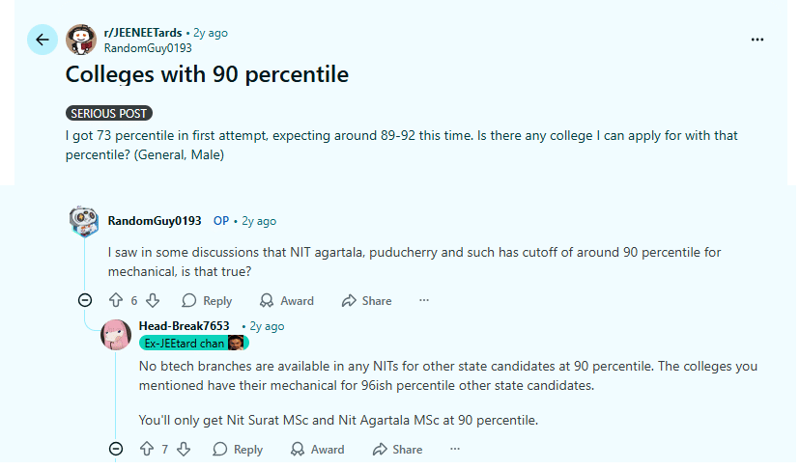This screenshot has height=469, width=800.
Task: Click the SERIOUS POST flair tag
Action: [109, 113]
